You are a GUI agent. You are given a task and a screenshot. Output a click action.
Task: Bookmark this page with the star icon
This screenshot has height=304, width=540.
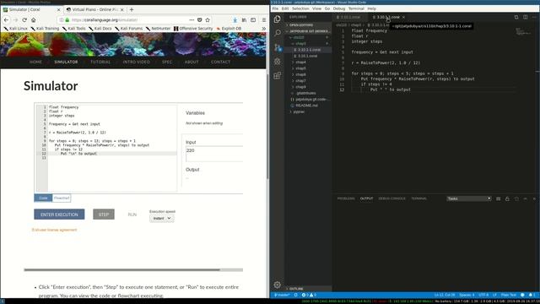(208, 20)
